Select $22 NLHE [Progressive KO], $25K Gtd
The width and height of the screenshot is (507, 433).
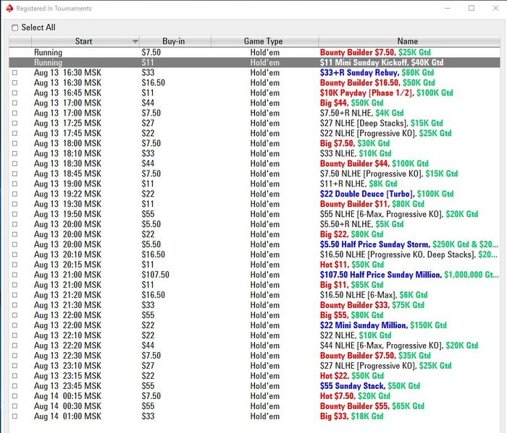tap(254, 133)
